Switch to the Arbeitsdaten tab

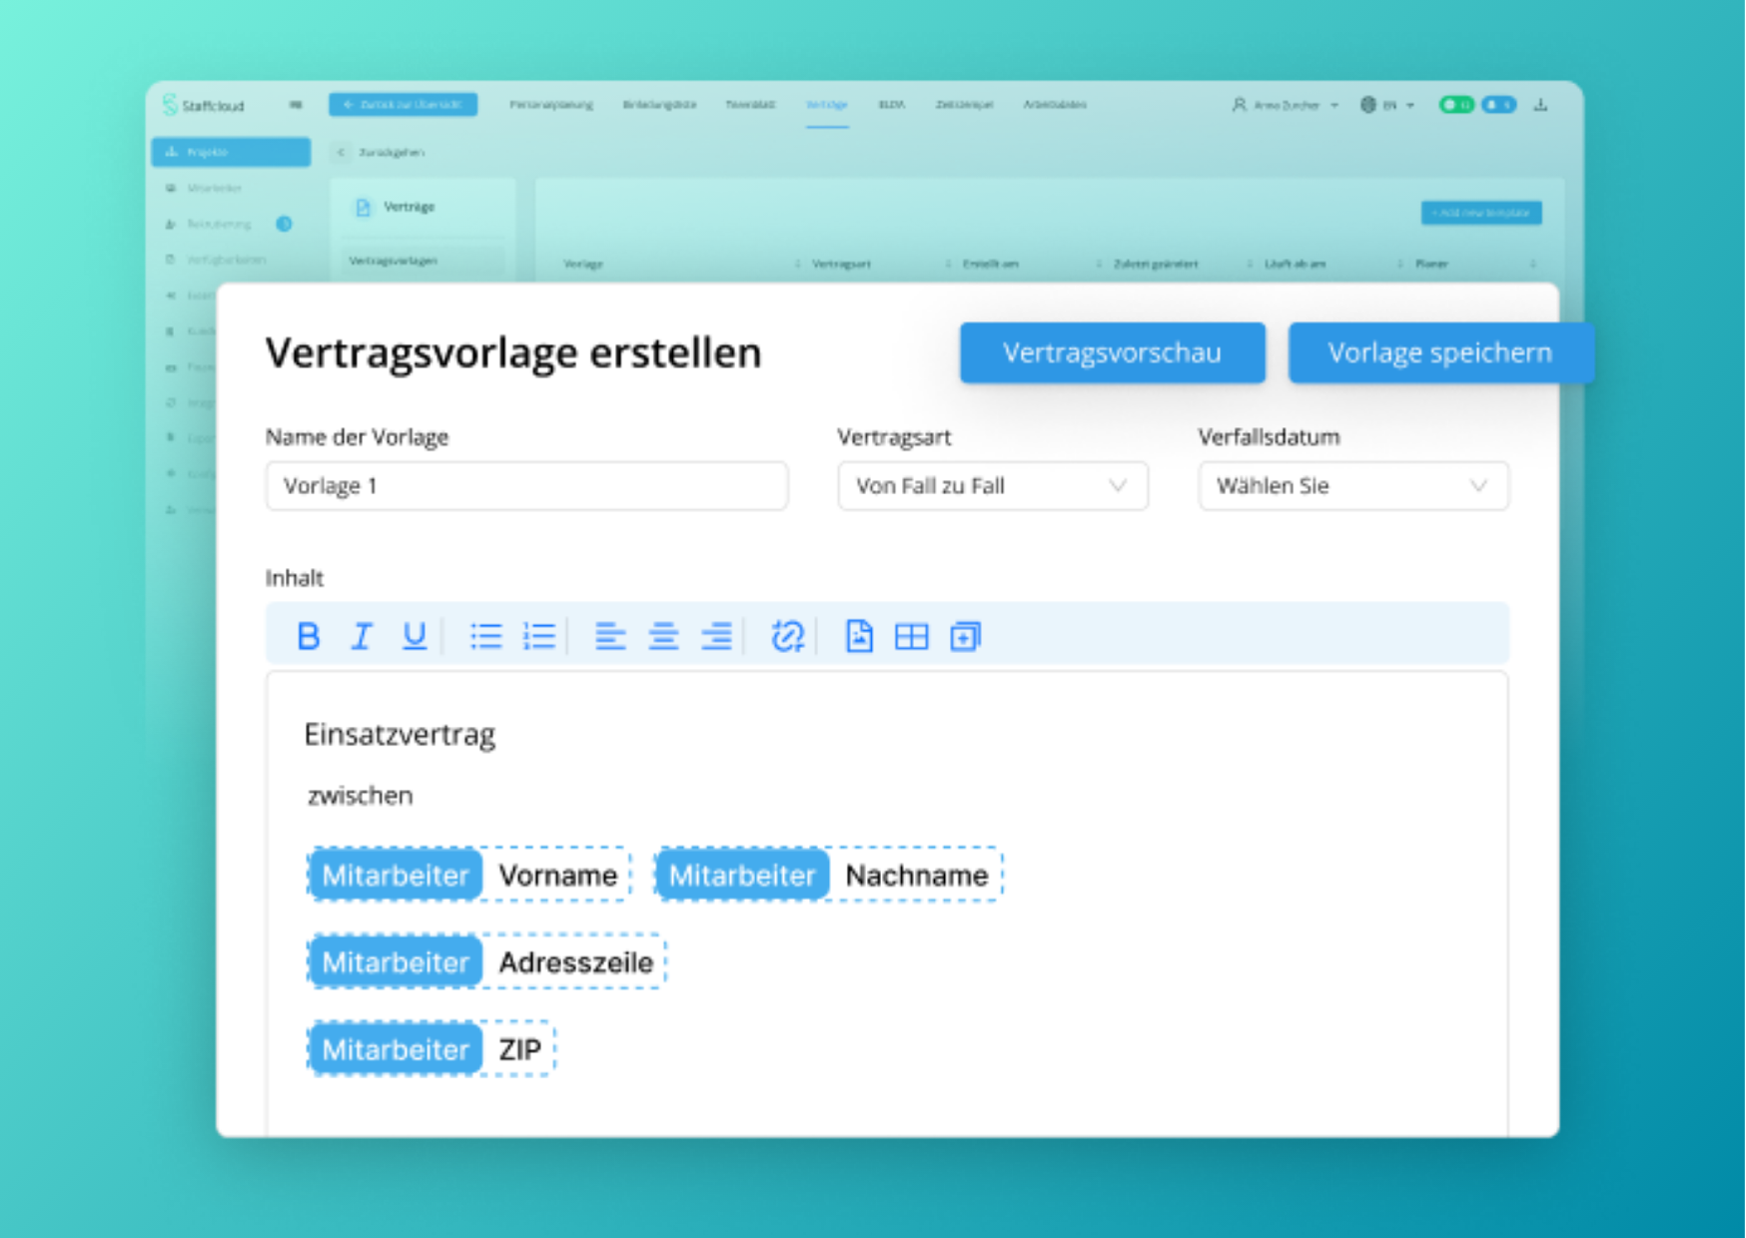[1055, 105]
